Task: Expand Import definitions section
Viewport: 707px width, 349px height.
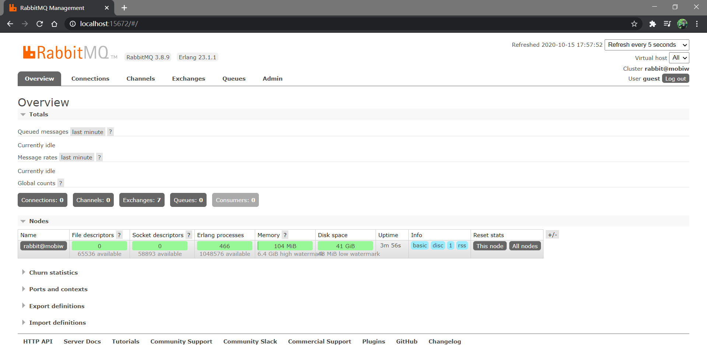Action: (53, 323)
